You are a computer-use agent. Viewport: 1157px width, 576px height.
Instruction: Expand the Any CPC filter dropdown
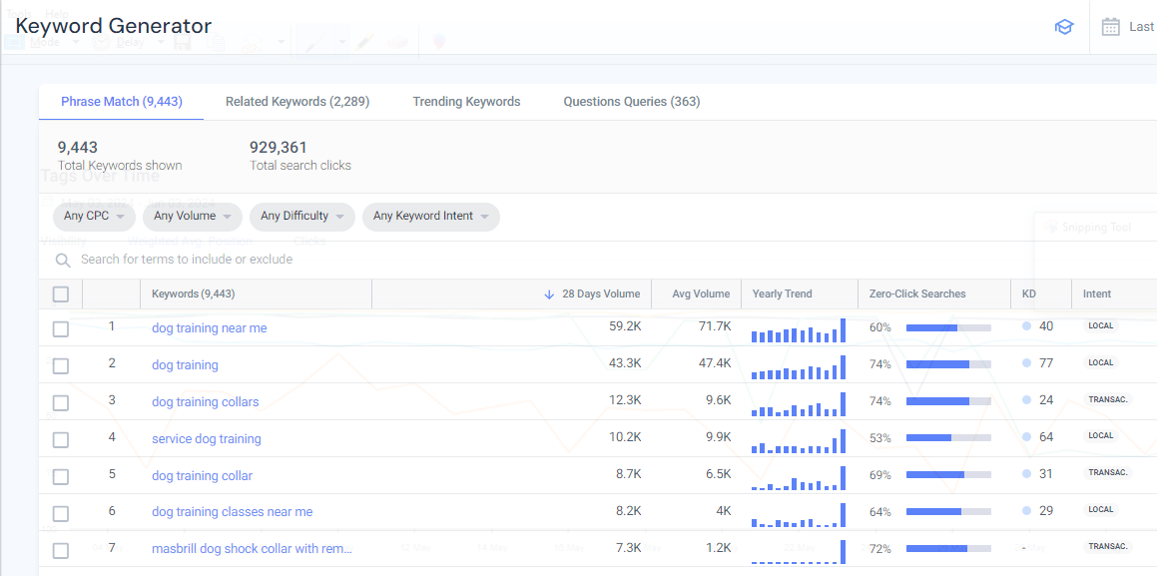click(x=94, y=217)
